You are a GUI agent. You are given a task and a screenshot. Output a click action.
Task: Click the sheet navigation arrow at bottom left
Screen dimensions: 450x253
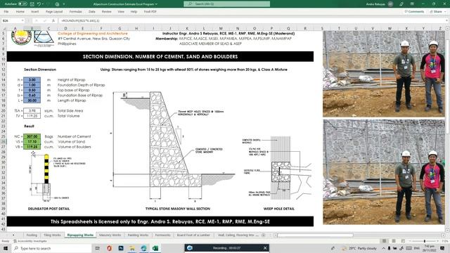[x=13, y=235]
